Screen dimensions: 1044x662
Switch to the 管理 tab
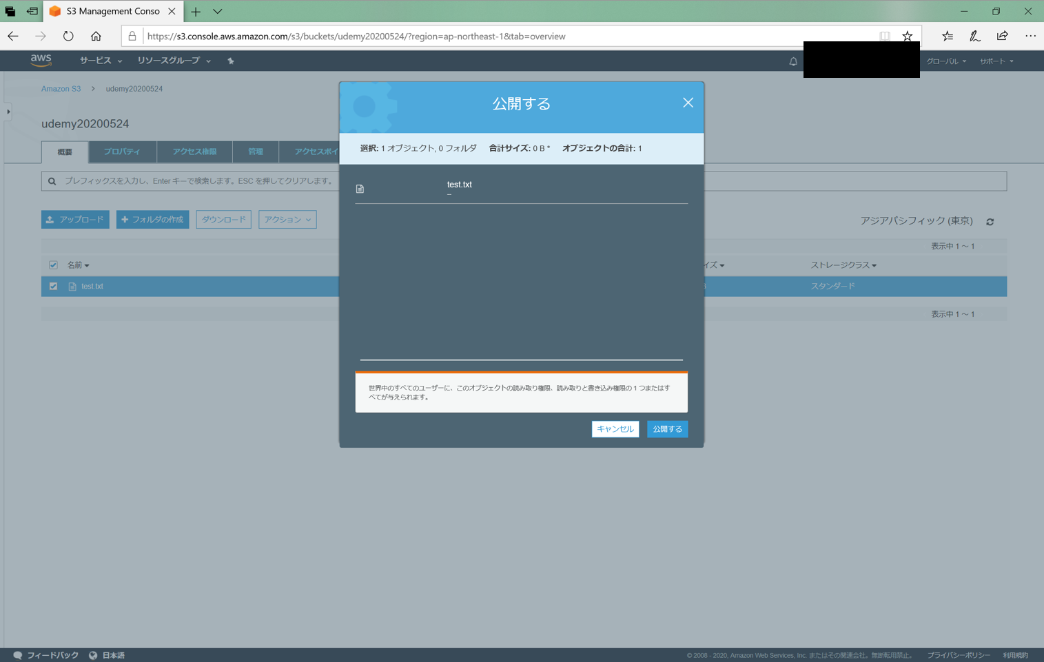(x=256, y=152)
